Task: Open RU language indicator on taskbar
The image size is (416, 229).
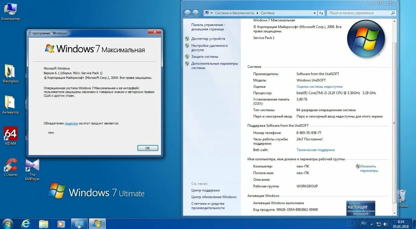Action: coord(363,223)
